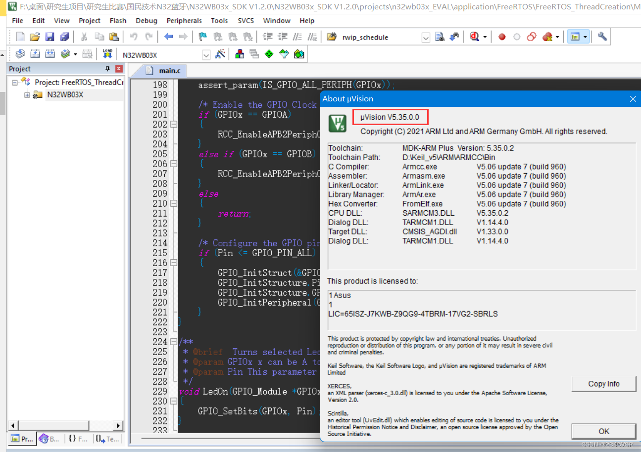
Task: Open Manage Multi-Project Workspace icon
Action: point(254,54)
